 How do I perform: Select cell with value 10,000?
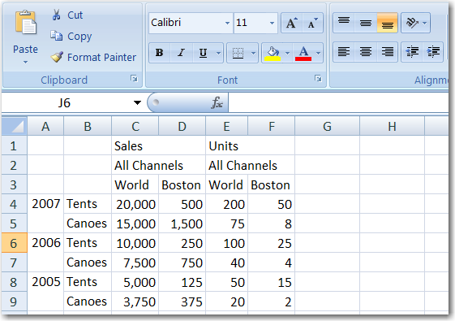(x=135, y=243)
